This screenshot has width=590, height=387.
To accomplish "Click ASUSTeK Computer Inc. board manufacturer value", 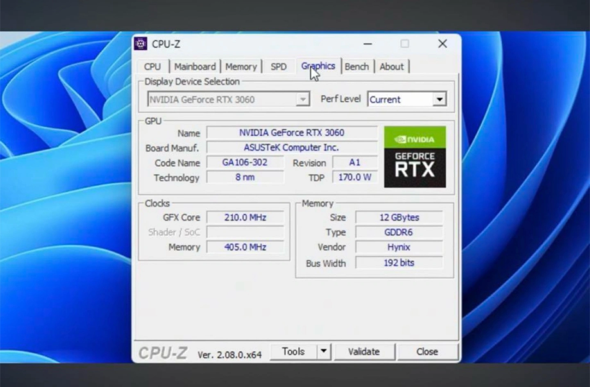I will [x=292, y=148].
